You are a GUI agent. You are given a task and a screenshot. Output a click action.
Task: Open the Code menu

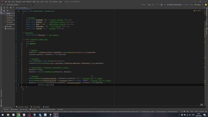pyautogui.click(x=24, y=2)
